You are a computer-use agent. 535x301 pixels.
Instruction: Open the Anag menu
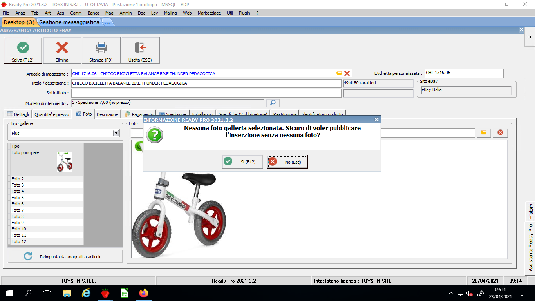tap(20, 13)
